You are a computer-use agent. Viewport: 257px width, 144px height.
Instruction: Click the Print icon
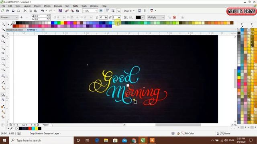[18, 11]
